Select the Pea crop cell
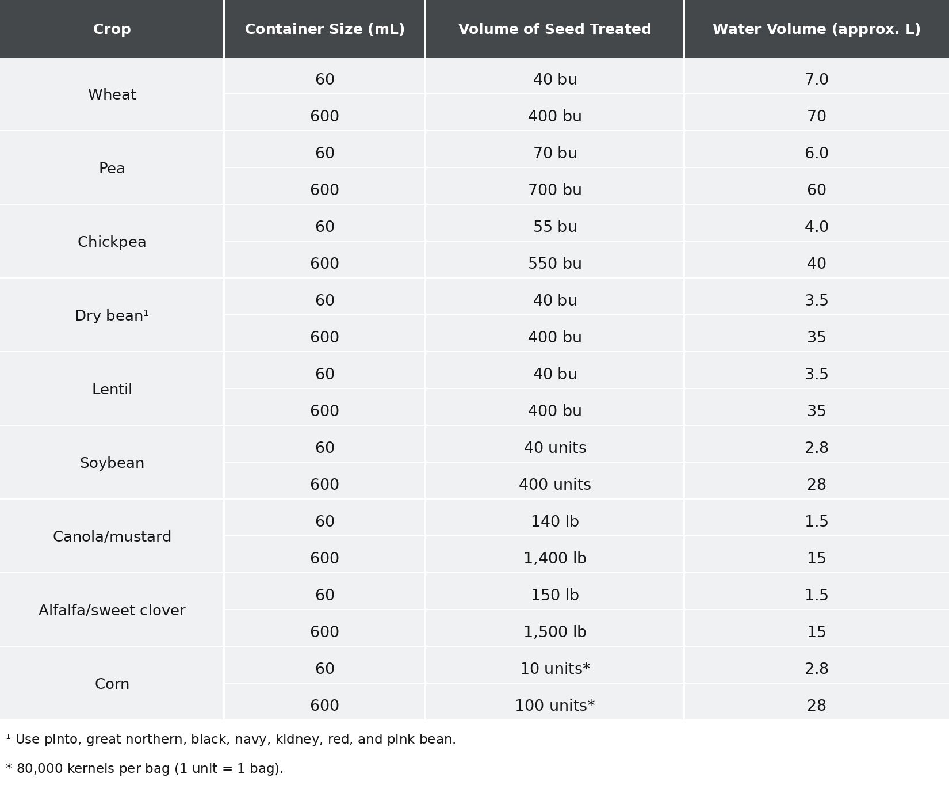This screenshot has width=949, height=804. tap(112, 168)
